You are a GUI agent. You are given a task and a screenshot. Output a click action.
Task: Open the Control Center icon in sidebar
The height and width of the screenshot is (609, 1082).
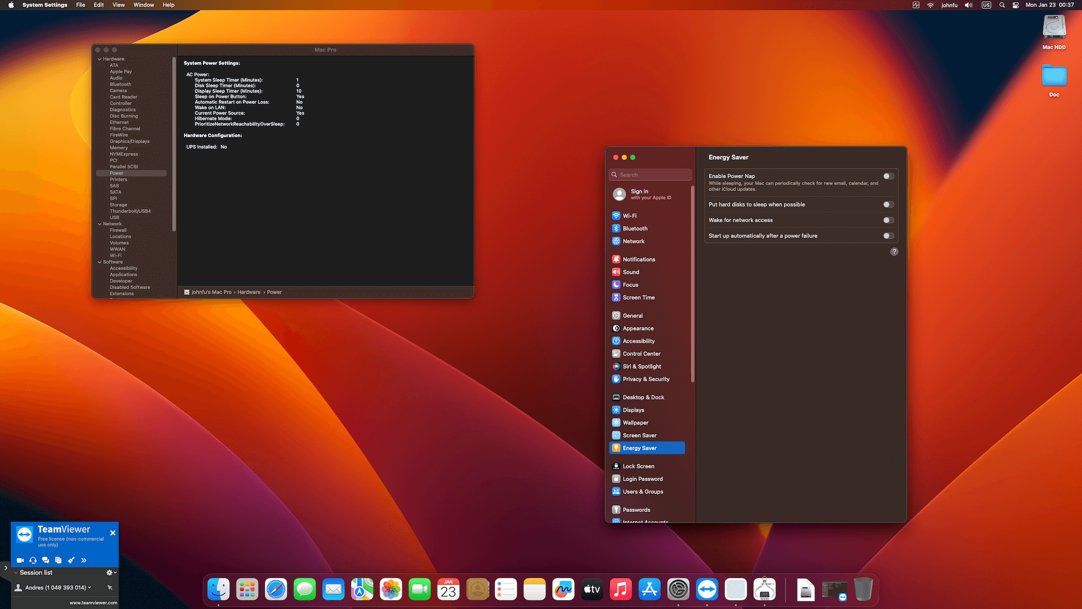pos(616,354)
